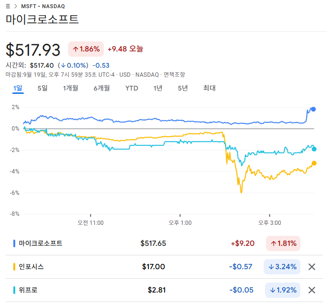Click the teal Wipro chart endpoint dot
Image resolution: width=327 pixels, height=303 pixels.
[x=314, y=149]
